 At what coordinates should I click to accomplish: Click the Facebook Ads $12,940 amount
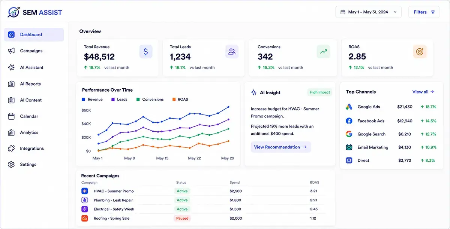point(405,121)
